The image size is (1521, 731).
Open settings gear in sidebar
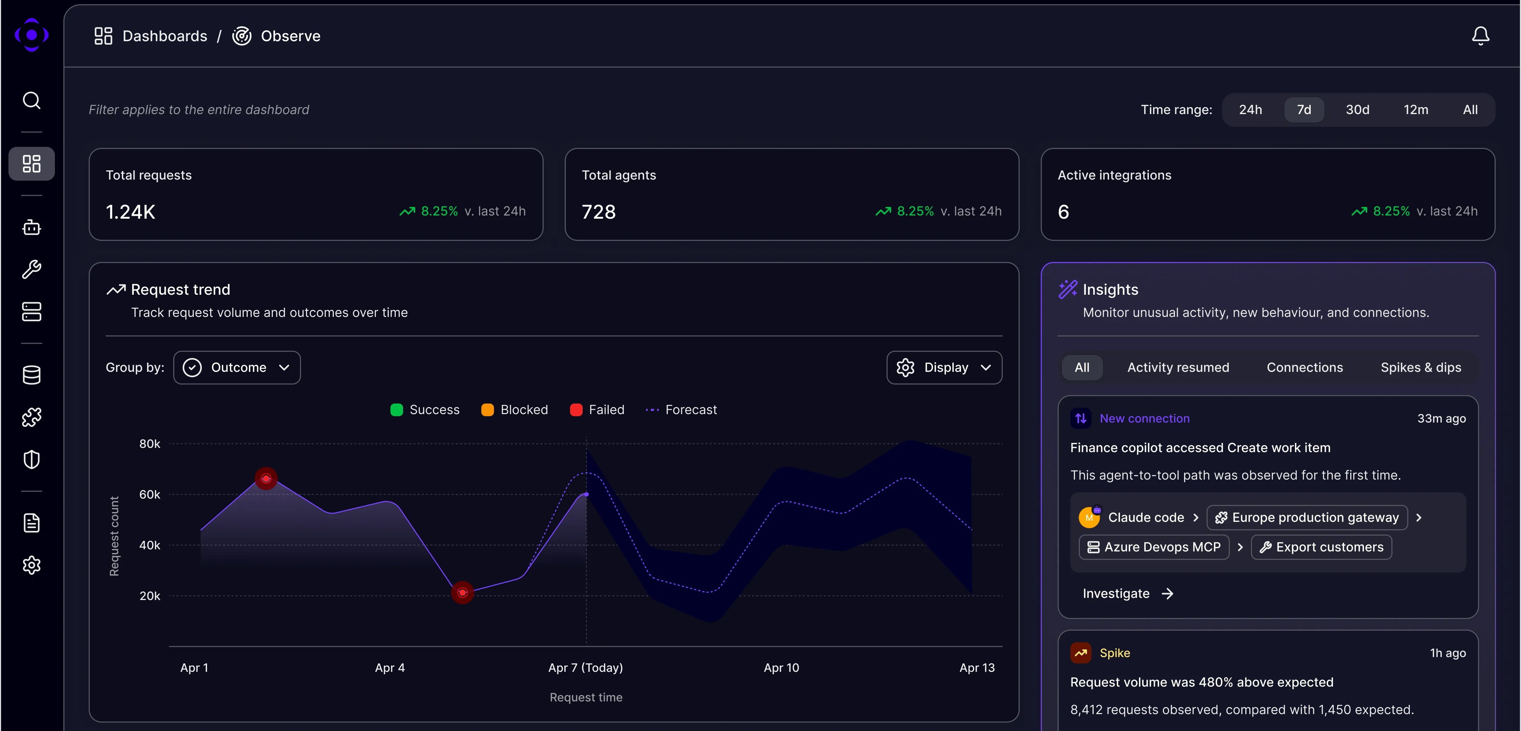click(x=32, y=565)
